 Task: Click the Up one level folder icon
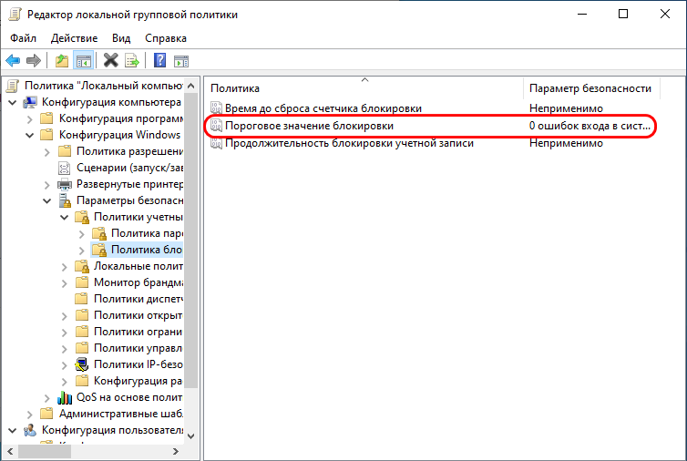point(62,61)
